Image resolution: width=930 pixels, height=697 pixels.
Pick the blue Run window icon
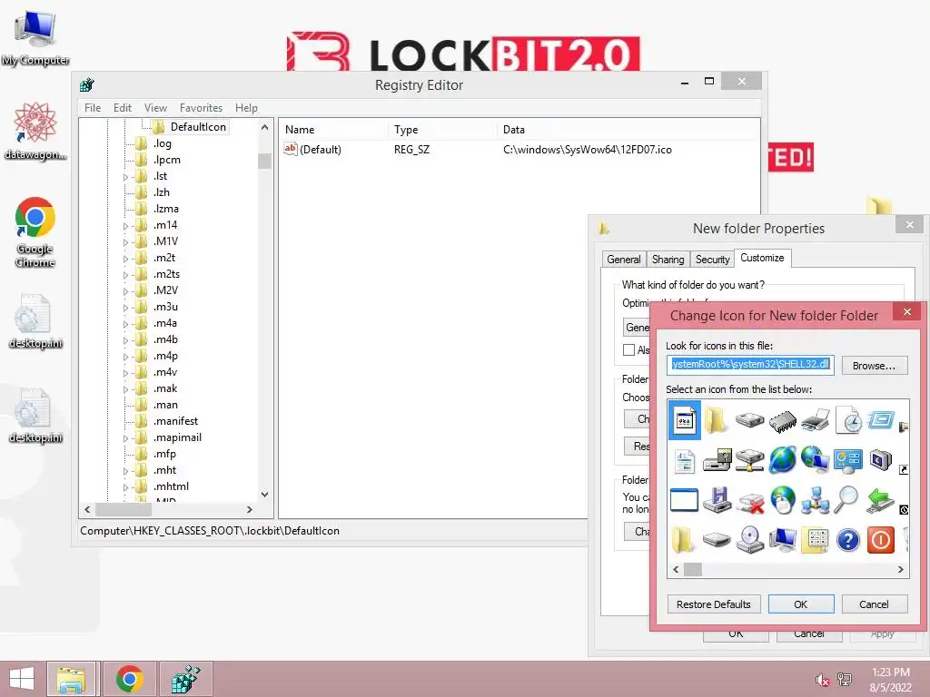tap(881, 420)
